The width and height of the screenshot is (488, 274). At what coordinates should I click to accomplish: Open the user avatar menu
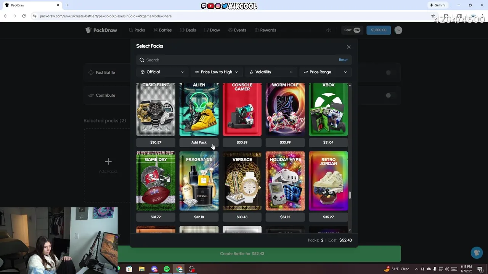pos(398,30)
